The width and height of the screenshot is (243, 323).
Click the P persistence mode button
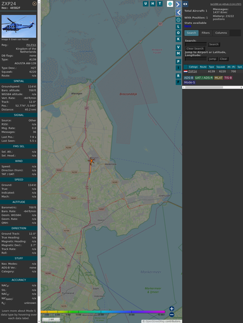178,62
